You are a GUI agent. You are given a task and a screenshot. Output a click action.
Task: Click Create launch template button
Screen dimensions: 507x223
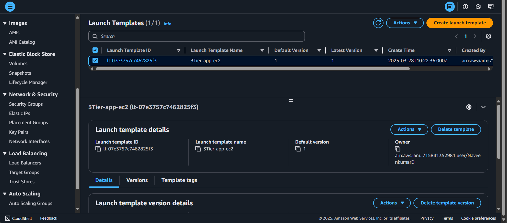[x=460, y=23]
